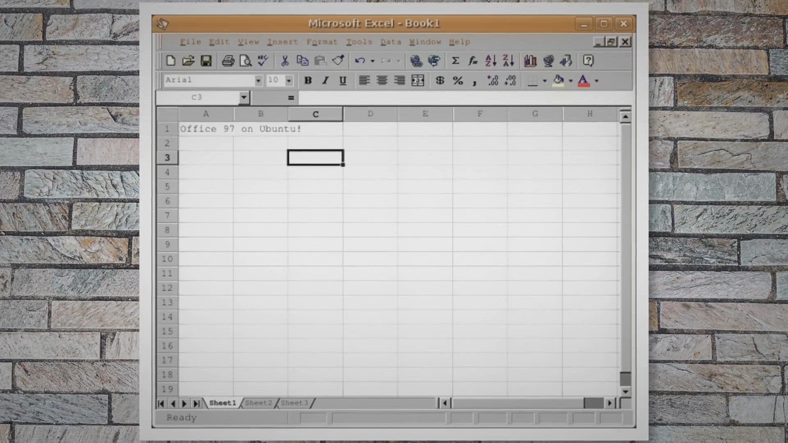The width and height of the screenshot is (788, 443).
Task: Expand the font size 10 dropdown
Action: pyautogui.click(x=289, y=80)
